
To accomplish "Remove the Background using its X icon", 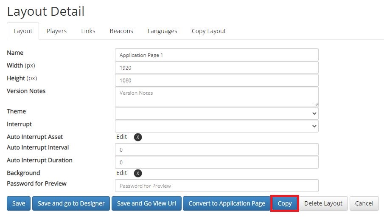I will [x=138, y=173].
